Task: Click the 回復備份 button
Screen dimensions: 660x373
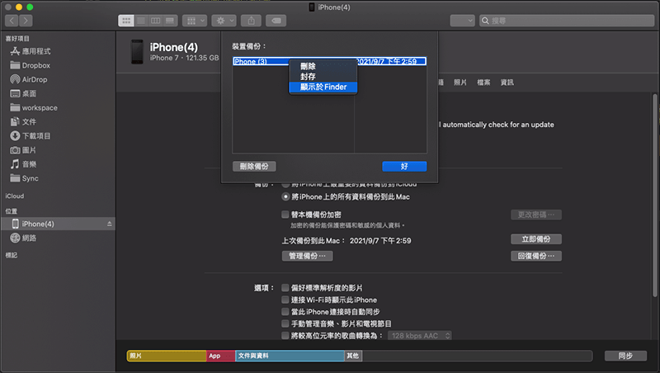Action: coord(535,256)
